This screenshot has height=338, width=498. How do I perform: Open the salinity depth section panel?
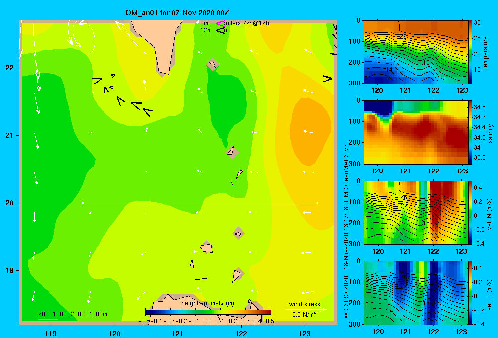415,132
